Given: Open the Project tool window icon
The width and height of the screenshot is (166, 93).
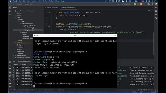Looking at the screenshot, I should pos(10,7).
